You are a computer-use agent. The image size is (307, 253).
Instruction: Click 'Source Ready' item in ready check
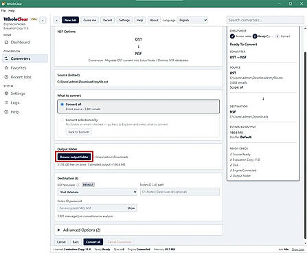[240, 154]
